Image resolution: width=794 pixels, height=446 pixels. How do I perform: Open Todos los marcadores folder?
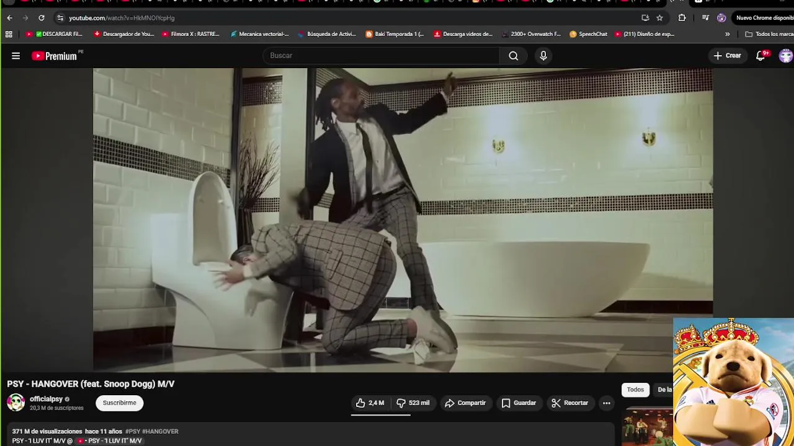point(769,34)
